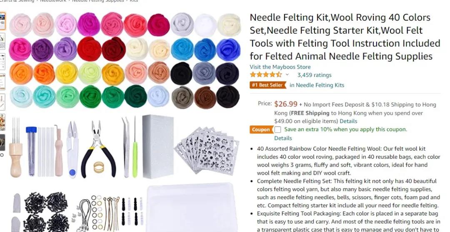Visit the Mayboos Store link
The width and height of the screenshot is (450, 232).
(280, 67)
